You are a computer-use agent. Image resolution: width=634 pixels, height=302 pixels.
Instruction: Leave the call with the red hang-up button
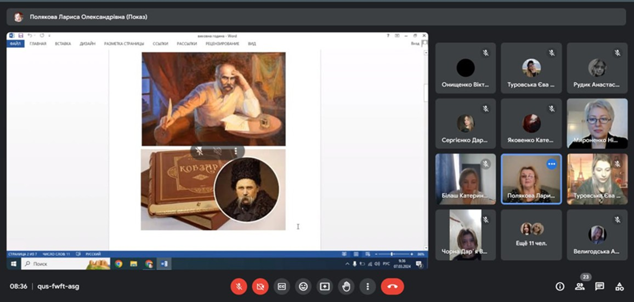click(x=392, y=287)
